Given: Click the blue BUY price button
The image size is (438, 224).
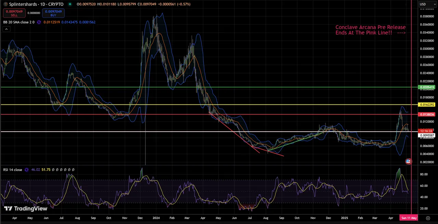Looking at the screenshot, I should 53,13.
